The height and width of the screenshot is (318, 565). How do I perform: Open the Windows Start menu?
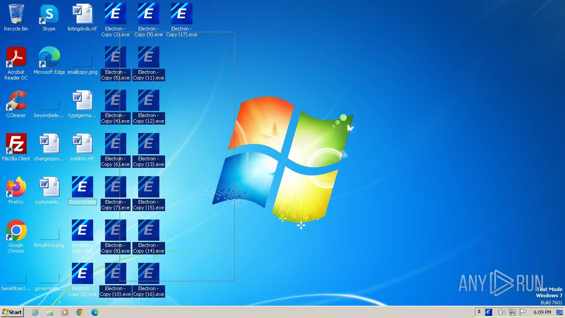pyautogui.click(x=12, y=312)
